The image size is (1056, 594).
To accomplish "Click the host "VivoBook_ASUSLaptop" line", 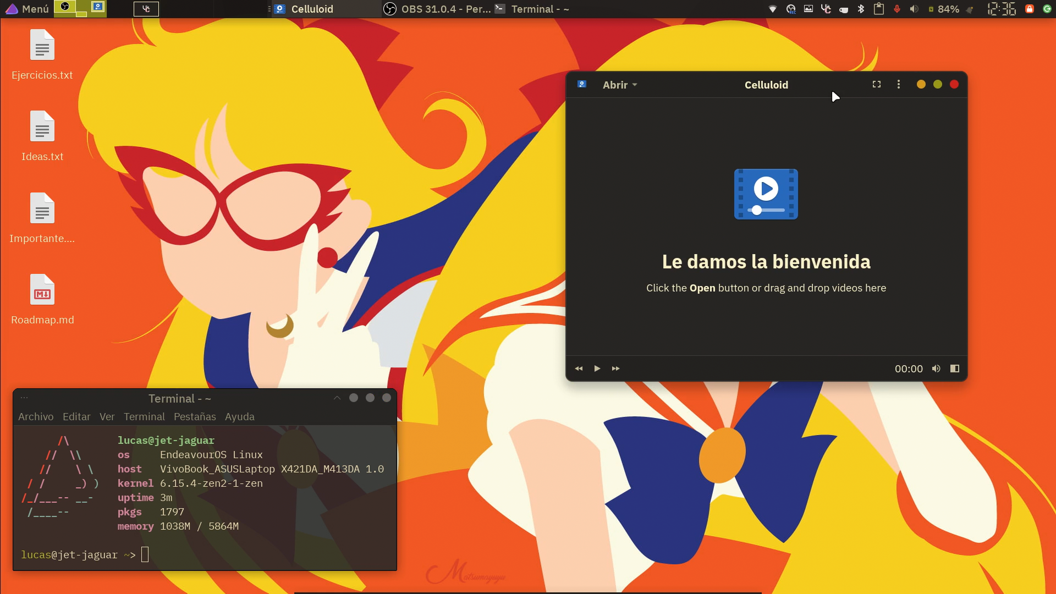I will pyautogui.click(x=250, y=469).
